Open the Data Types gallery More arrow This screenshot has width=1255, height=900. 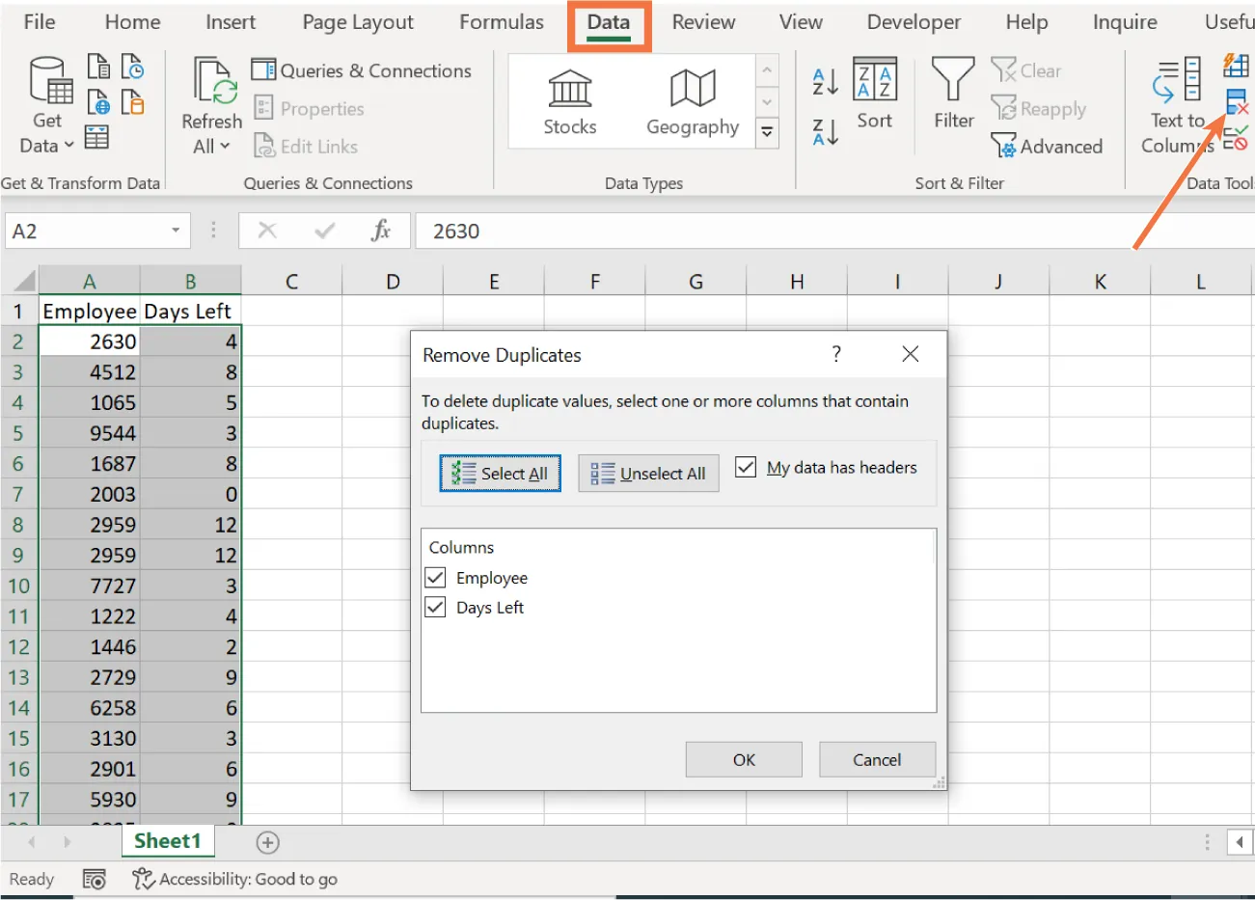(x=766, y=135)
